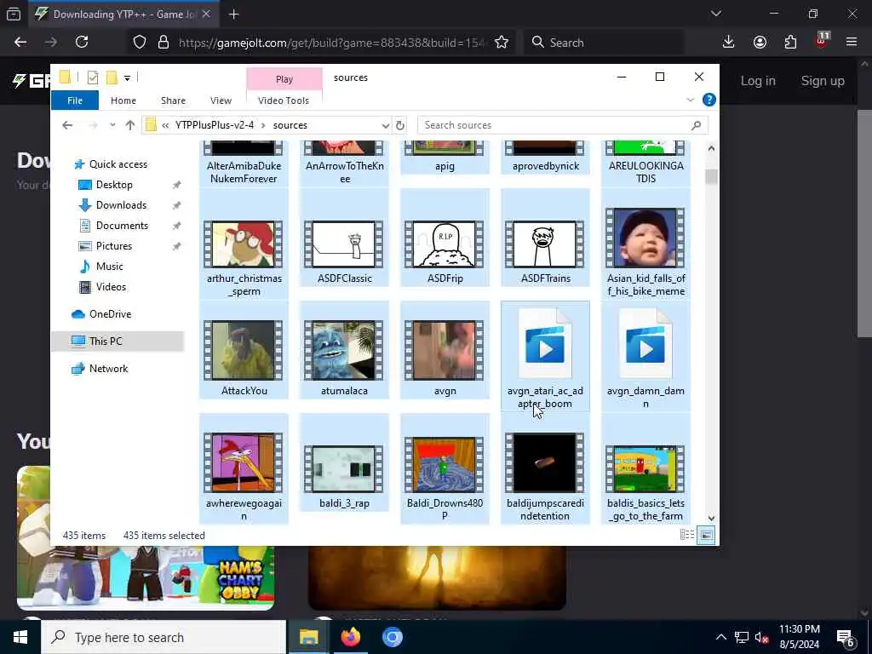Select the avgn video thumbnail
This screenshot has width=872, height=654.
tap(445, 350)
